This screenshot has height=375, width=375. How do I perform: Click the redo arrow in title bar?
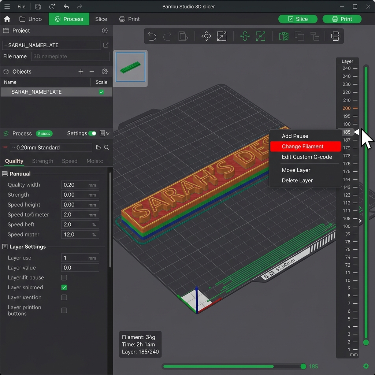click(x=79, y=7)
